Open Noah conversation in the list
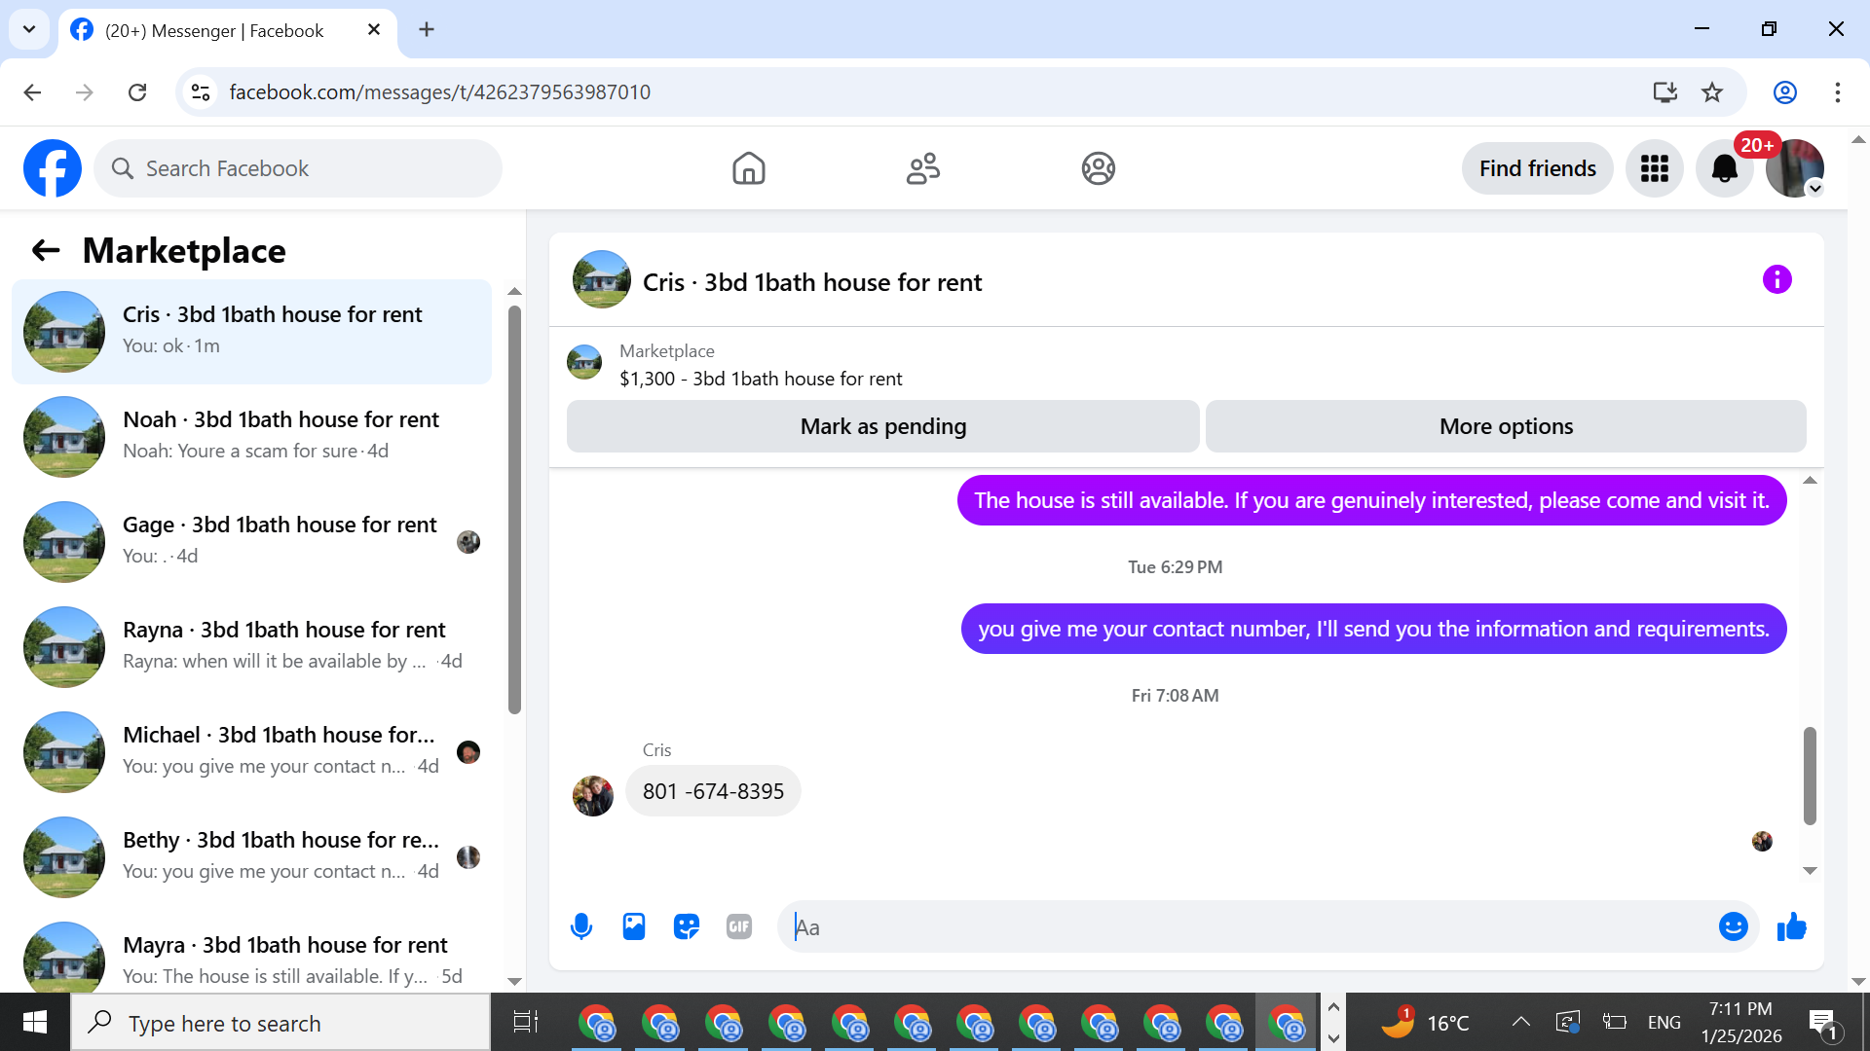 (251, 437)
